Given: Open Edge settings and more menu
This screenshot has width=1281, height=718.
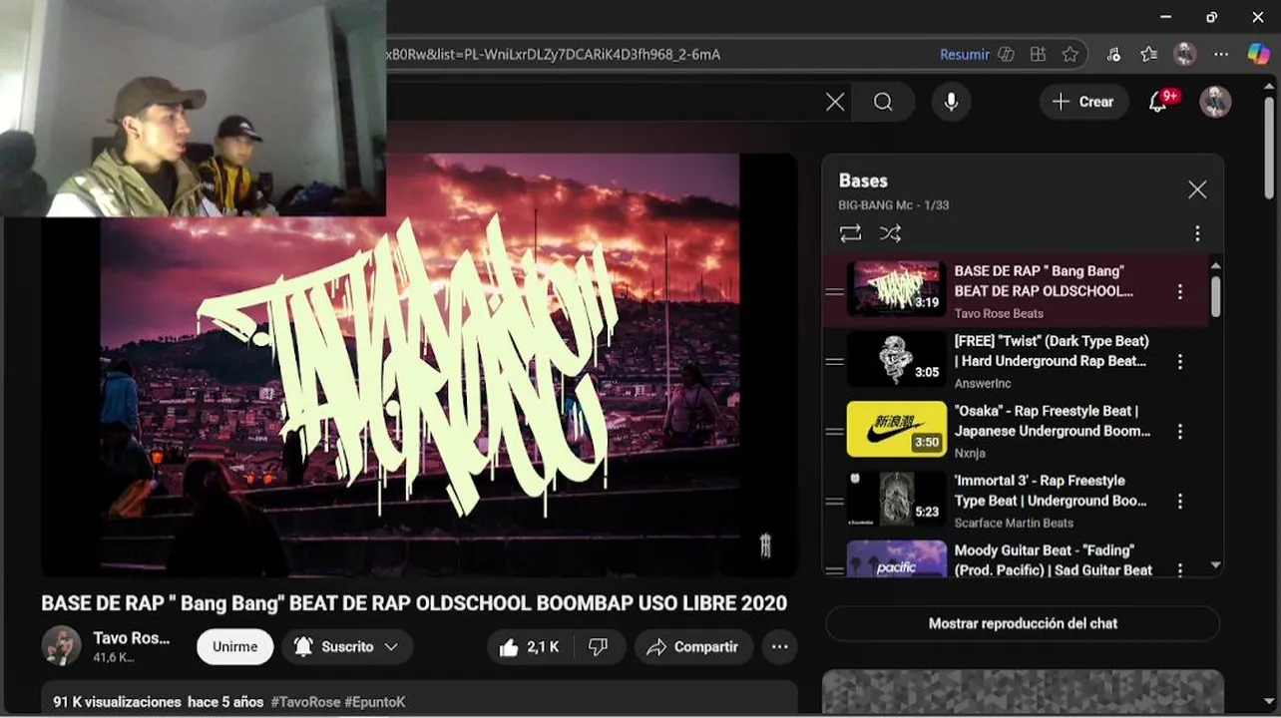Looking at the screenshot, I should tap(1221, 55).
